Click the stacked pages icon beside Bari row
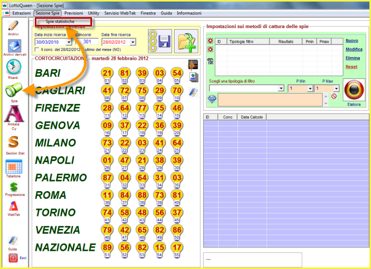Screen dimensions: 371x269 point(194,77)
